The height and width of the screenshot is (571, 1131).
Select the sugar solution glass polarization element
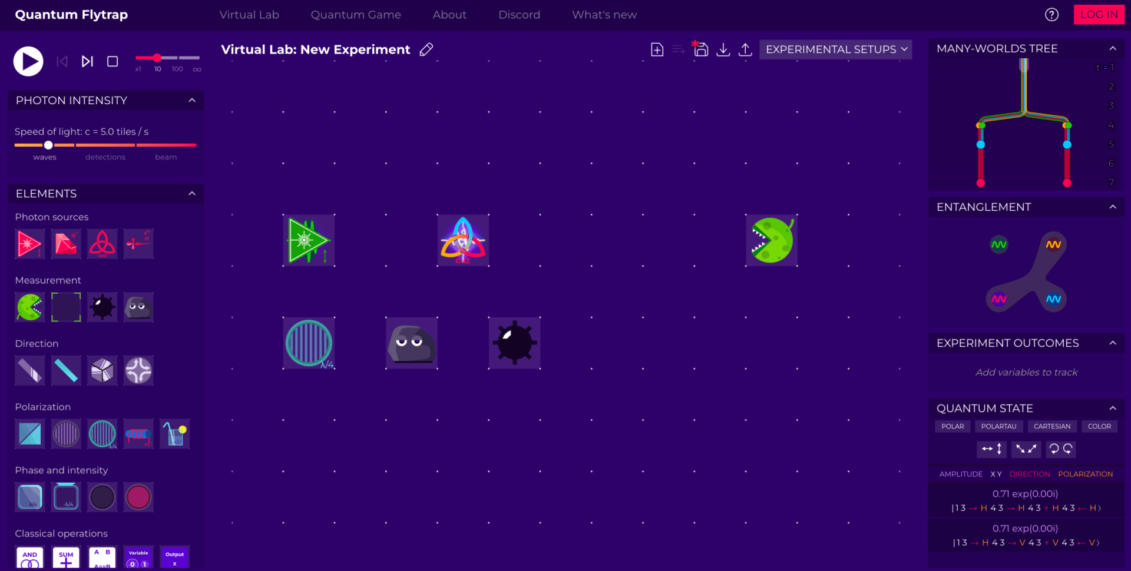pos(174,434)
